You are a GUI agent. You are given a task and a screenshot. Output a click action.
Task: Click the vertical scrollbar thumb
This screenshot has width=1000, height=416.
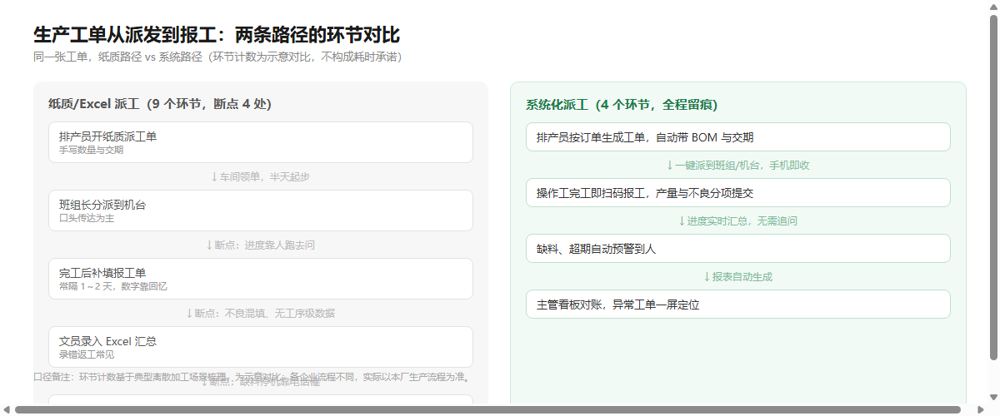pos(993,187)
